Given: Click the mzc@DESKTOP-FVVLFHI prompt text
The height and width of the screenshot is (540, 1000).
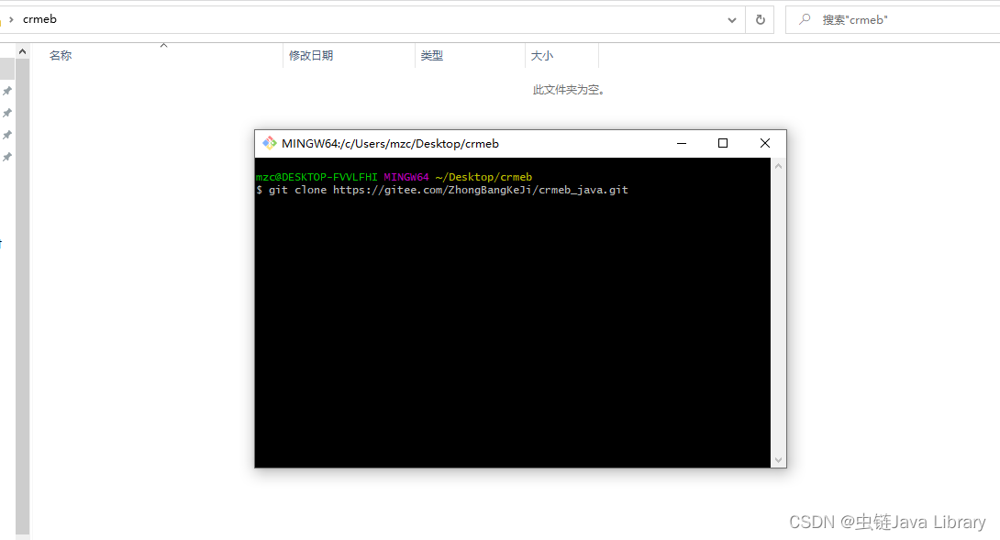Looking at the screenshot, I should pyautogui.click(x=317, y=177).
